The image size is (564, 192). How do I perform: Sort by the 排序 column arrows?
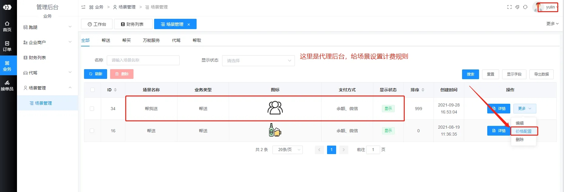(x=423, y=90)
